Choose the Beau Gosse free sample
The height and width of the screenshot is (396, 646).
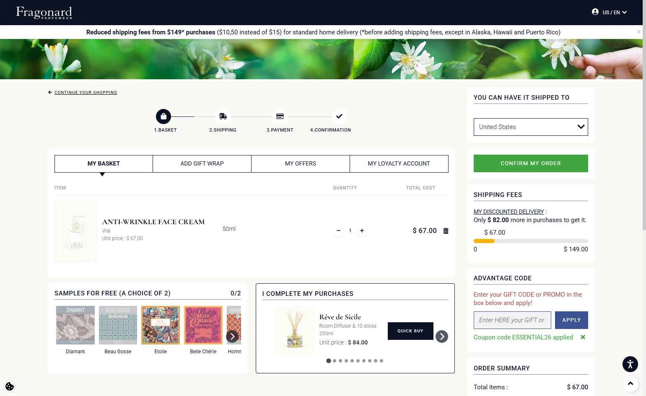(x=118, y=325)
